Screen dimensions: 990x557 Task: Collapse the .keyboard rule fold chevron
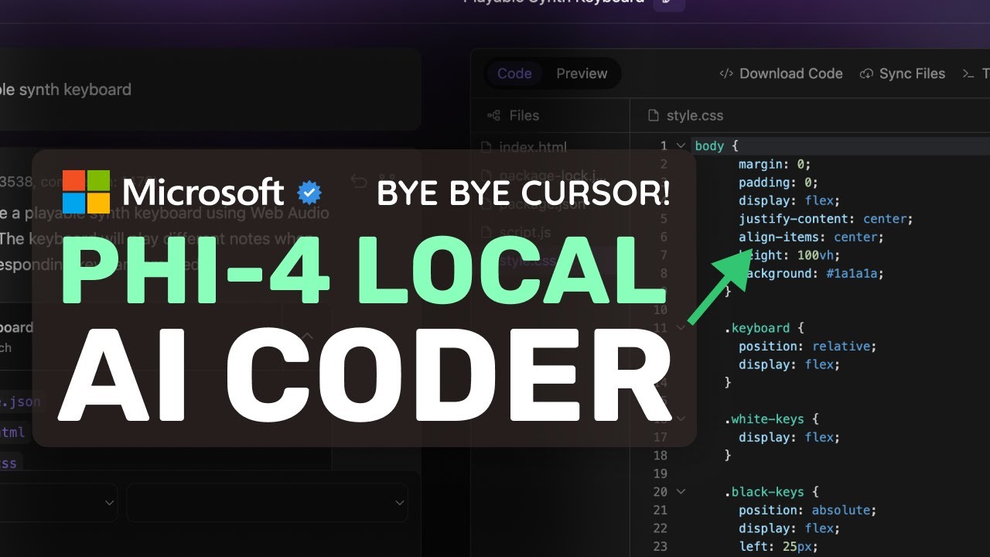coord(681,328)
